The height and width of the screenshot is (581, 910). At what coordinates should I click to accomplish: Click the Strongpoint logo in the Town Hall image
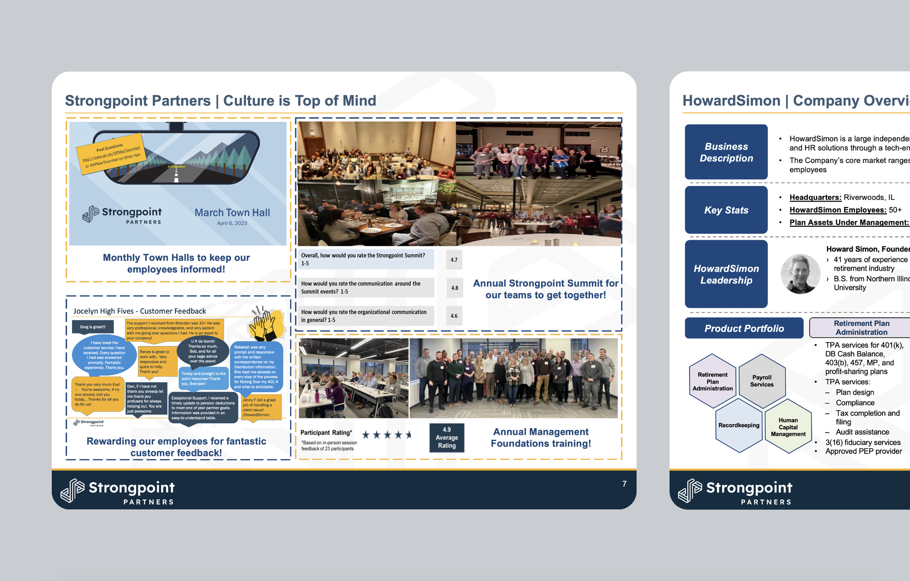(122, 215)
